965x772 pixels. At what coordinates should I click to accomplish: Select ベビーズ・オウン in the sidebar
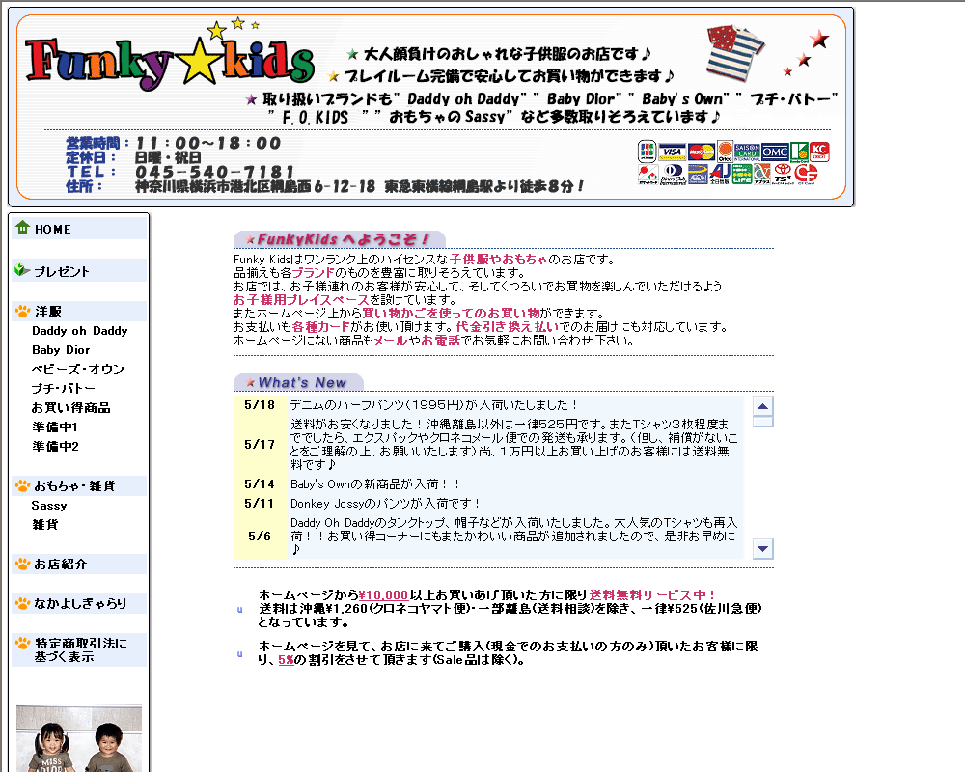point(78,369)
